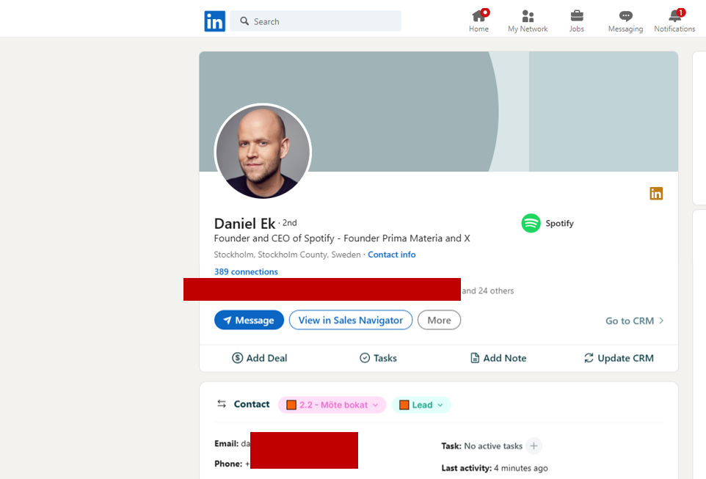
Task: Click the 'No active tasks' text
Action: click(x=493, y=446)
